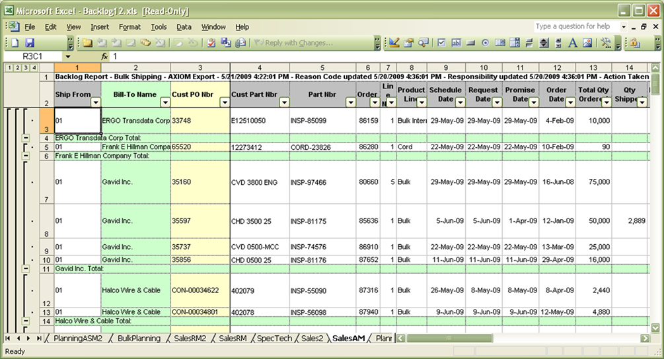
Task: Select the Image control tool
Action: (x=587, y=43)
